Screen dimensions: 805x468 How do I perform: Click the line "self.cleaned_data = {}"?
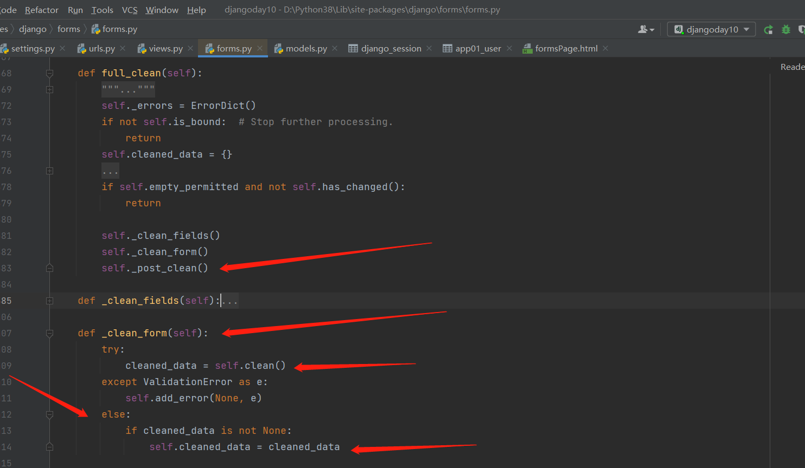coord(167,154)
